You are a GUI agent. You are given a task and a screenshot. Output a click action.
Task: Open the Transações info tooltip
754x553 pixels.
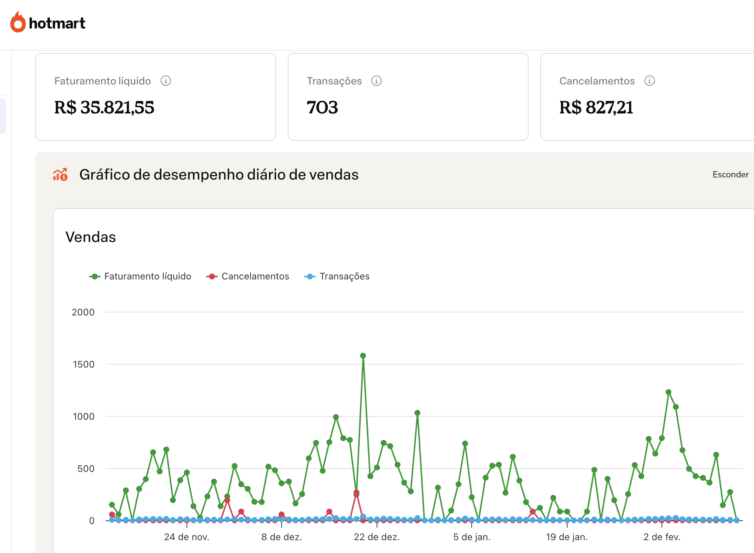376,81
